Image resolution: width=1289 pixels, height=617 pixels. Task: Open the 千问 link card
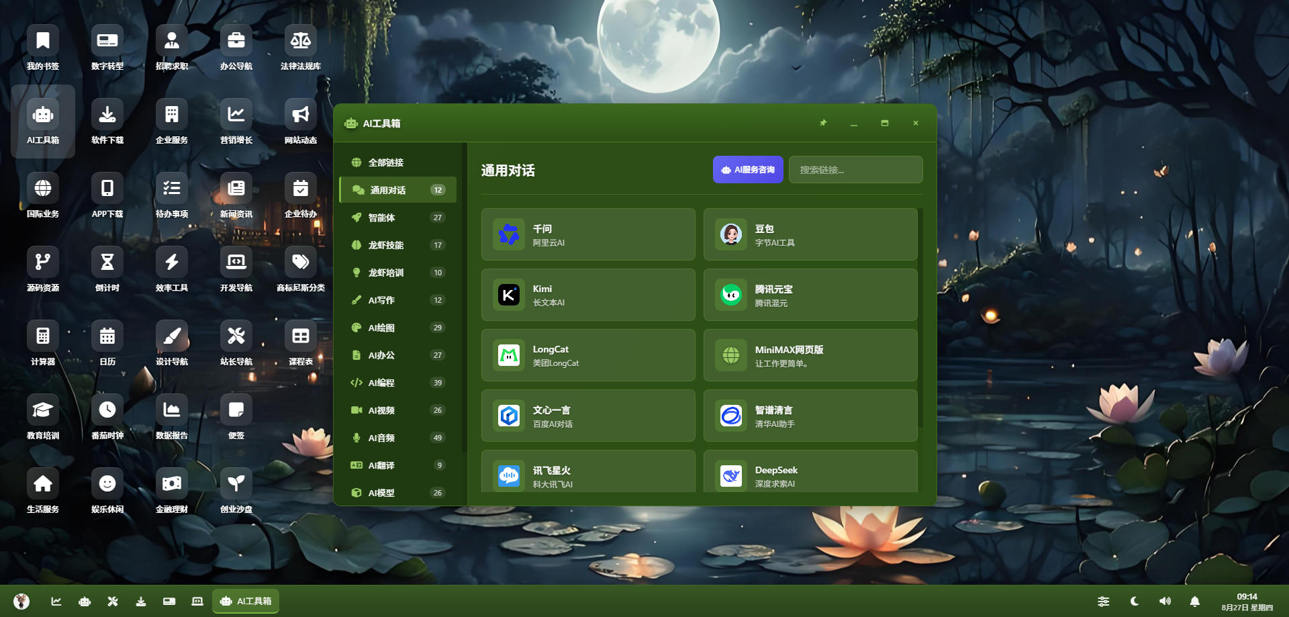pos(588,234)
